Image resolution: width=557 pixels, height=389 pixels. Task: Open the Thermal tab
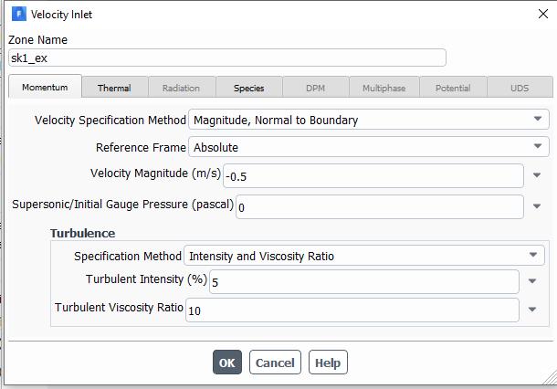pyautogui.click(x=114, y=88)
